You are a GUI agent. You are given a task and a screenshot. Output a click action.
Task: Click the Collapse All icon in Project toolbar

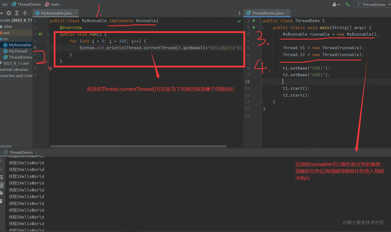[25, 13]
